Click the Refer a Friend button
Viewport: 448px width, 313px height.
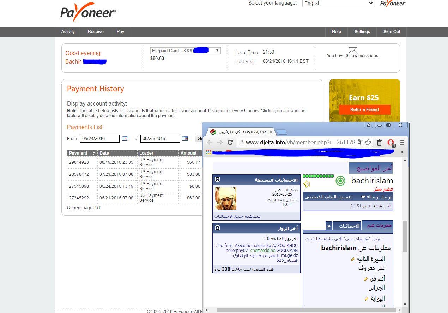pyautogui.click(x=364, y=110)
